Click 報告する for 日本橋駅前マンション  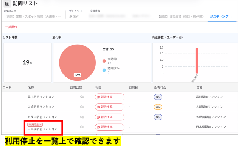coord(110,127)
